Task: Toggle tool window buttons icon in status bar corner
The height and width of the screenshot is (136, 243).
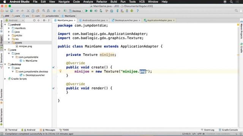Action: (x=2, y=134)
